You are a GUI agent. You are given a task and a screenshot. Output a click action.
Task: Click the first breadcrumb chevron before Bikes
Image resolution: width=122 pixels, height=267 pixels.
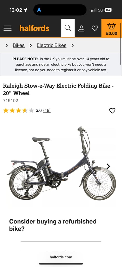click(6, 45)
